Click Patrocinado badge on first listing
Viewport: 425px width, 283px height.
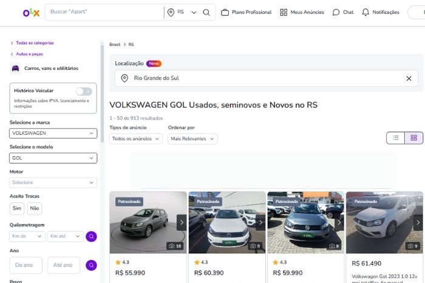tap(129, 202)
